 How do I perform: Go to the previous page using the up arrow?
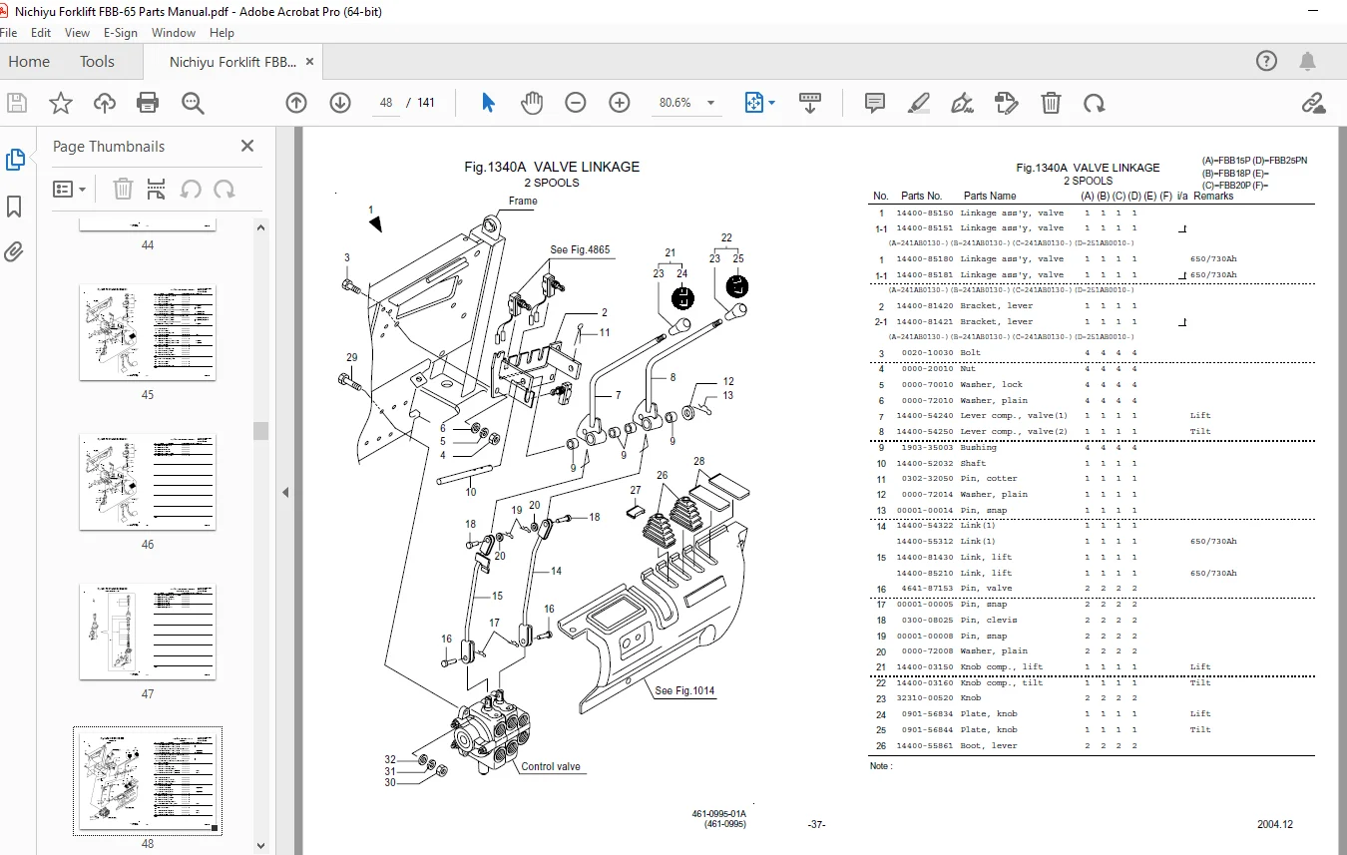(x=296, y=103)
